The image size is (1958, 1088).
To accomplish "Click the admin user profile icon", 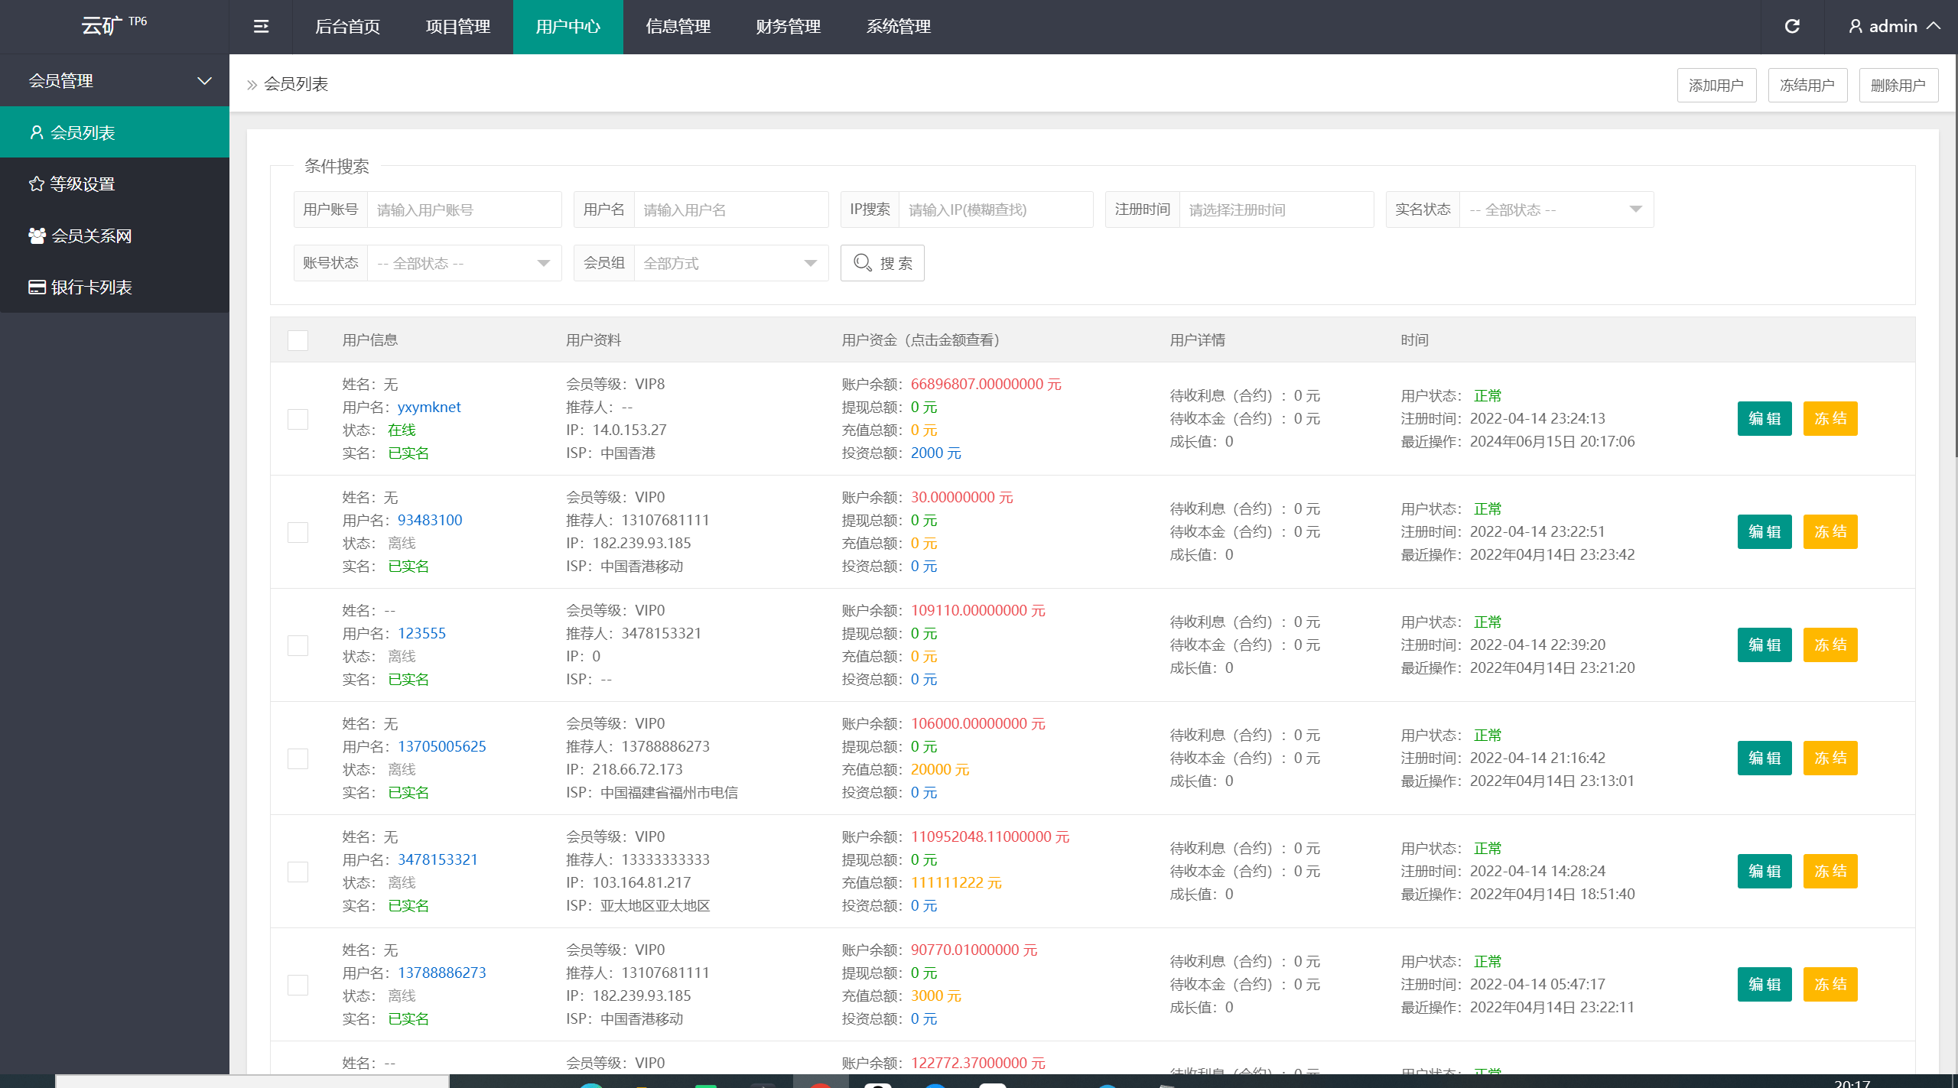I will [x=1855, y=27].
